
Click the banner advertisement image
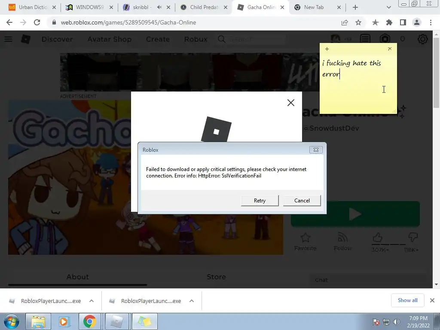point(189,72)
